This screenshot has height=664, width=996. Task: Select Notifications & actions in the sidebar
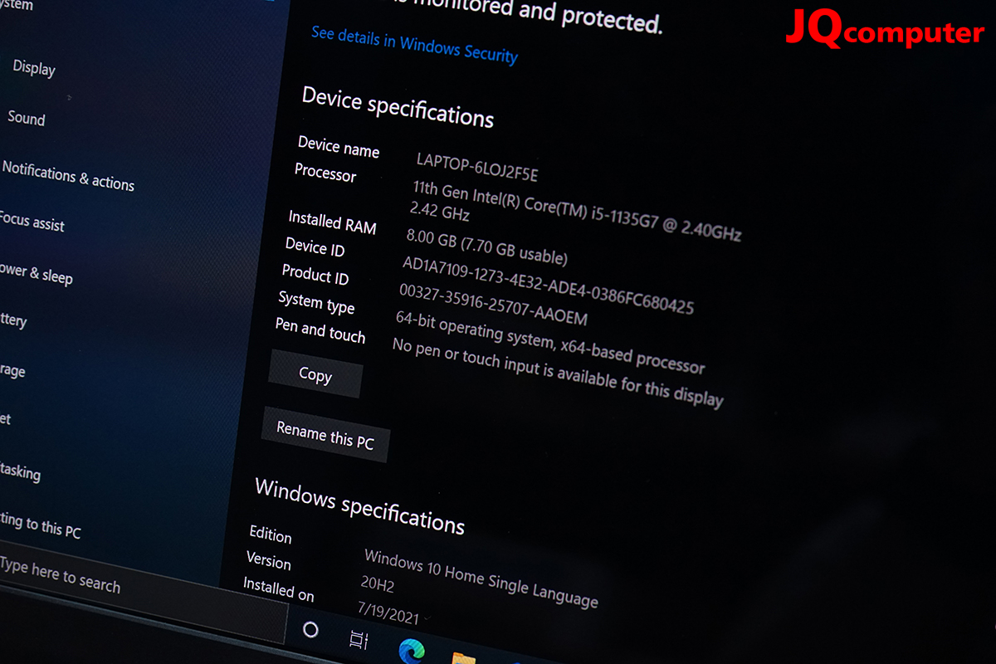pos(68,177)
